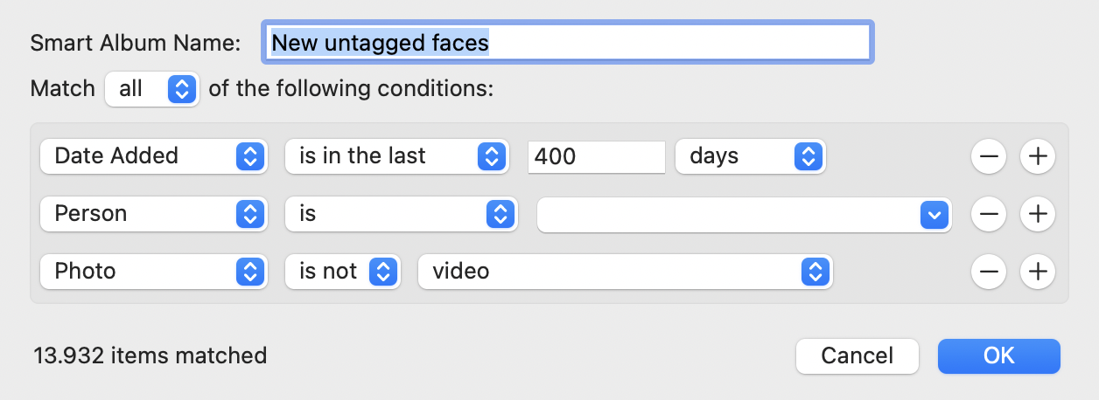1099x400 pixels.
Task: Add a condition after Photo row
Action: [1038, 272]
